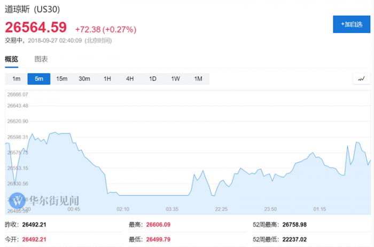The width and height of the screenshot is (374, 247).
Task: Select the 5m time interval
Action: coord(39,79)
